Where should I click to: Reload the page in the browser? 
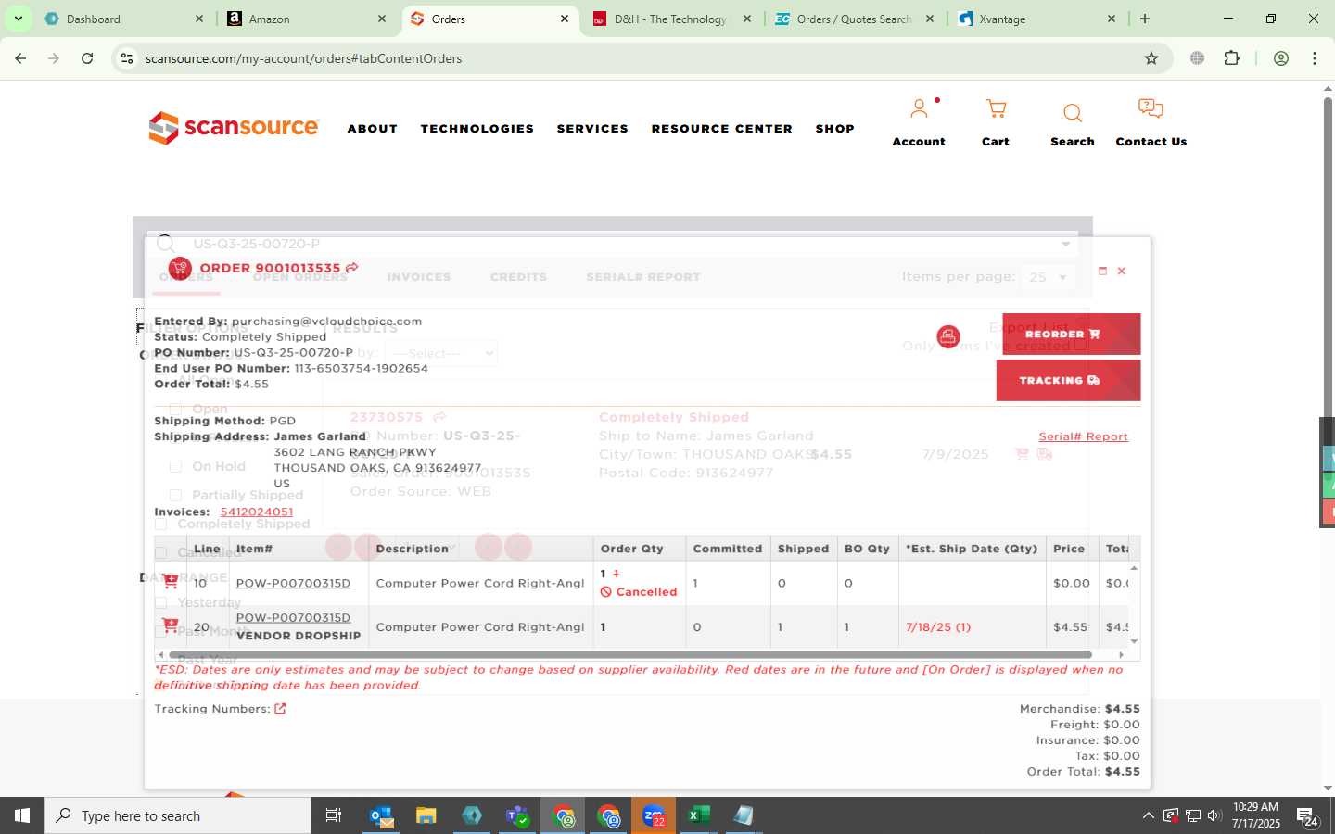coord(87,58)
